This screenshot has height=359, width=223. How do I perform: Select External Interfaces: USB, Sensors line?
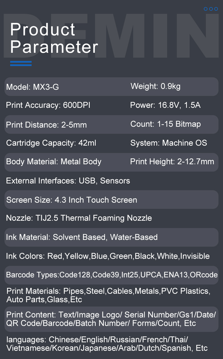pyautogui.click(x=68, y=181)
